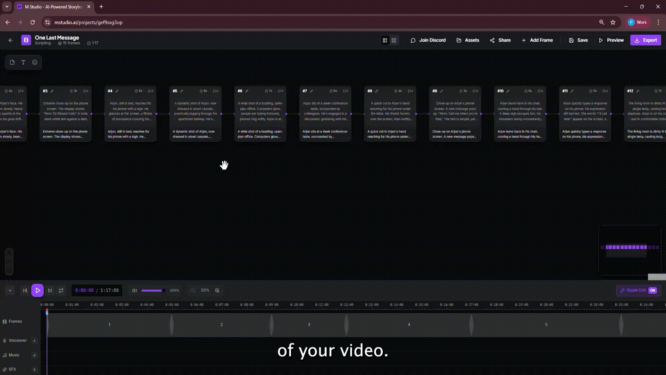
Task: Open the Assets panel
Action: [468, 40]
